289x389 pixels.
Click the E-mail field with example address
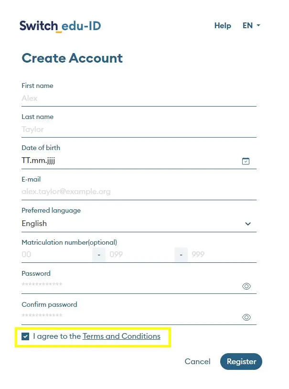pos(139,192)
